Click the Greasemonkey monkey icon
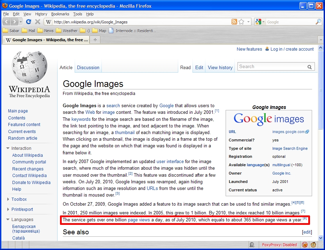Image resolution: width=325 pixels, height=250 pixels. (x=313, y=245)
